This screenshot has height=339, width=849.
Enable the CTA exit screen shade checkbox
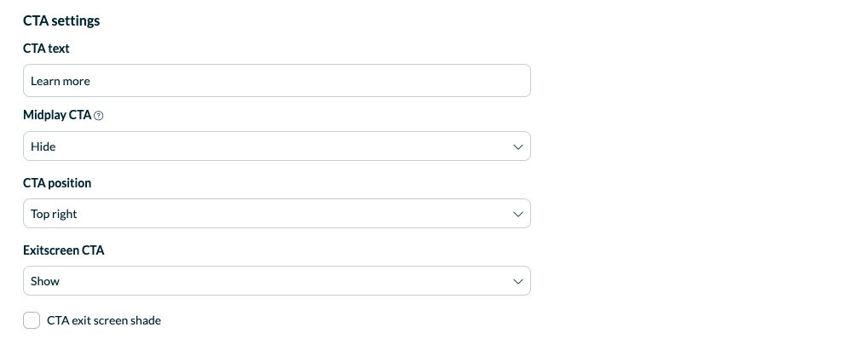32,320
